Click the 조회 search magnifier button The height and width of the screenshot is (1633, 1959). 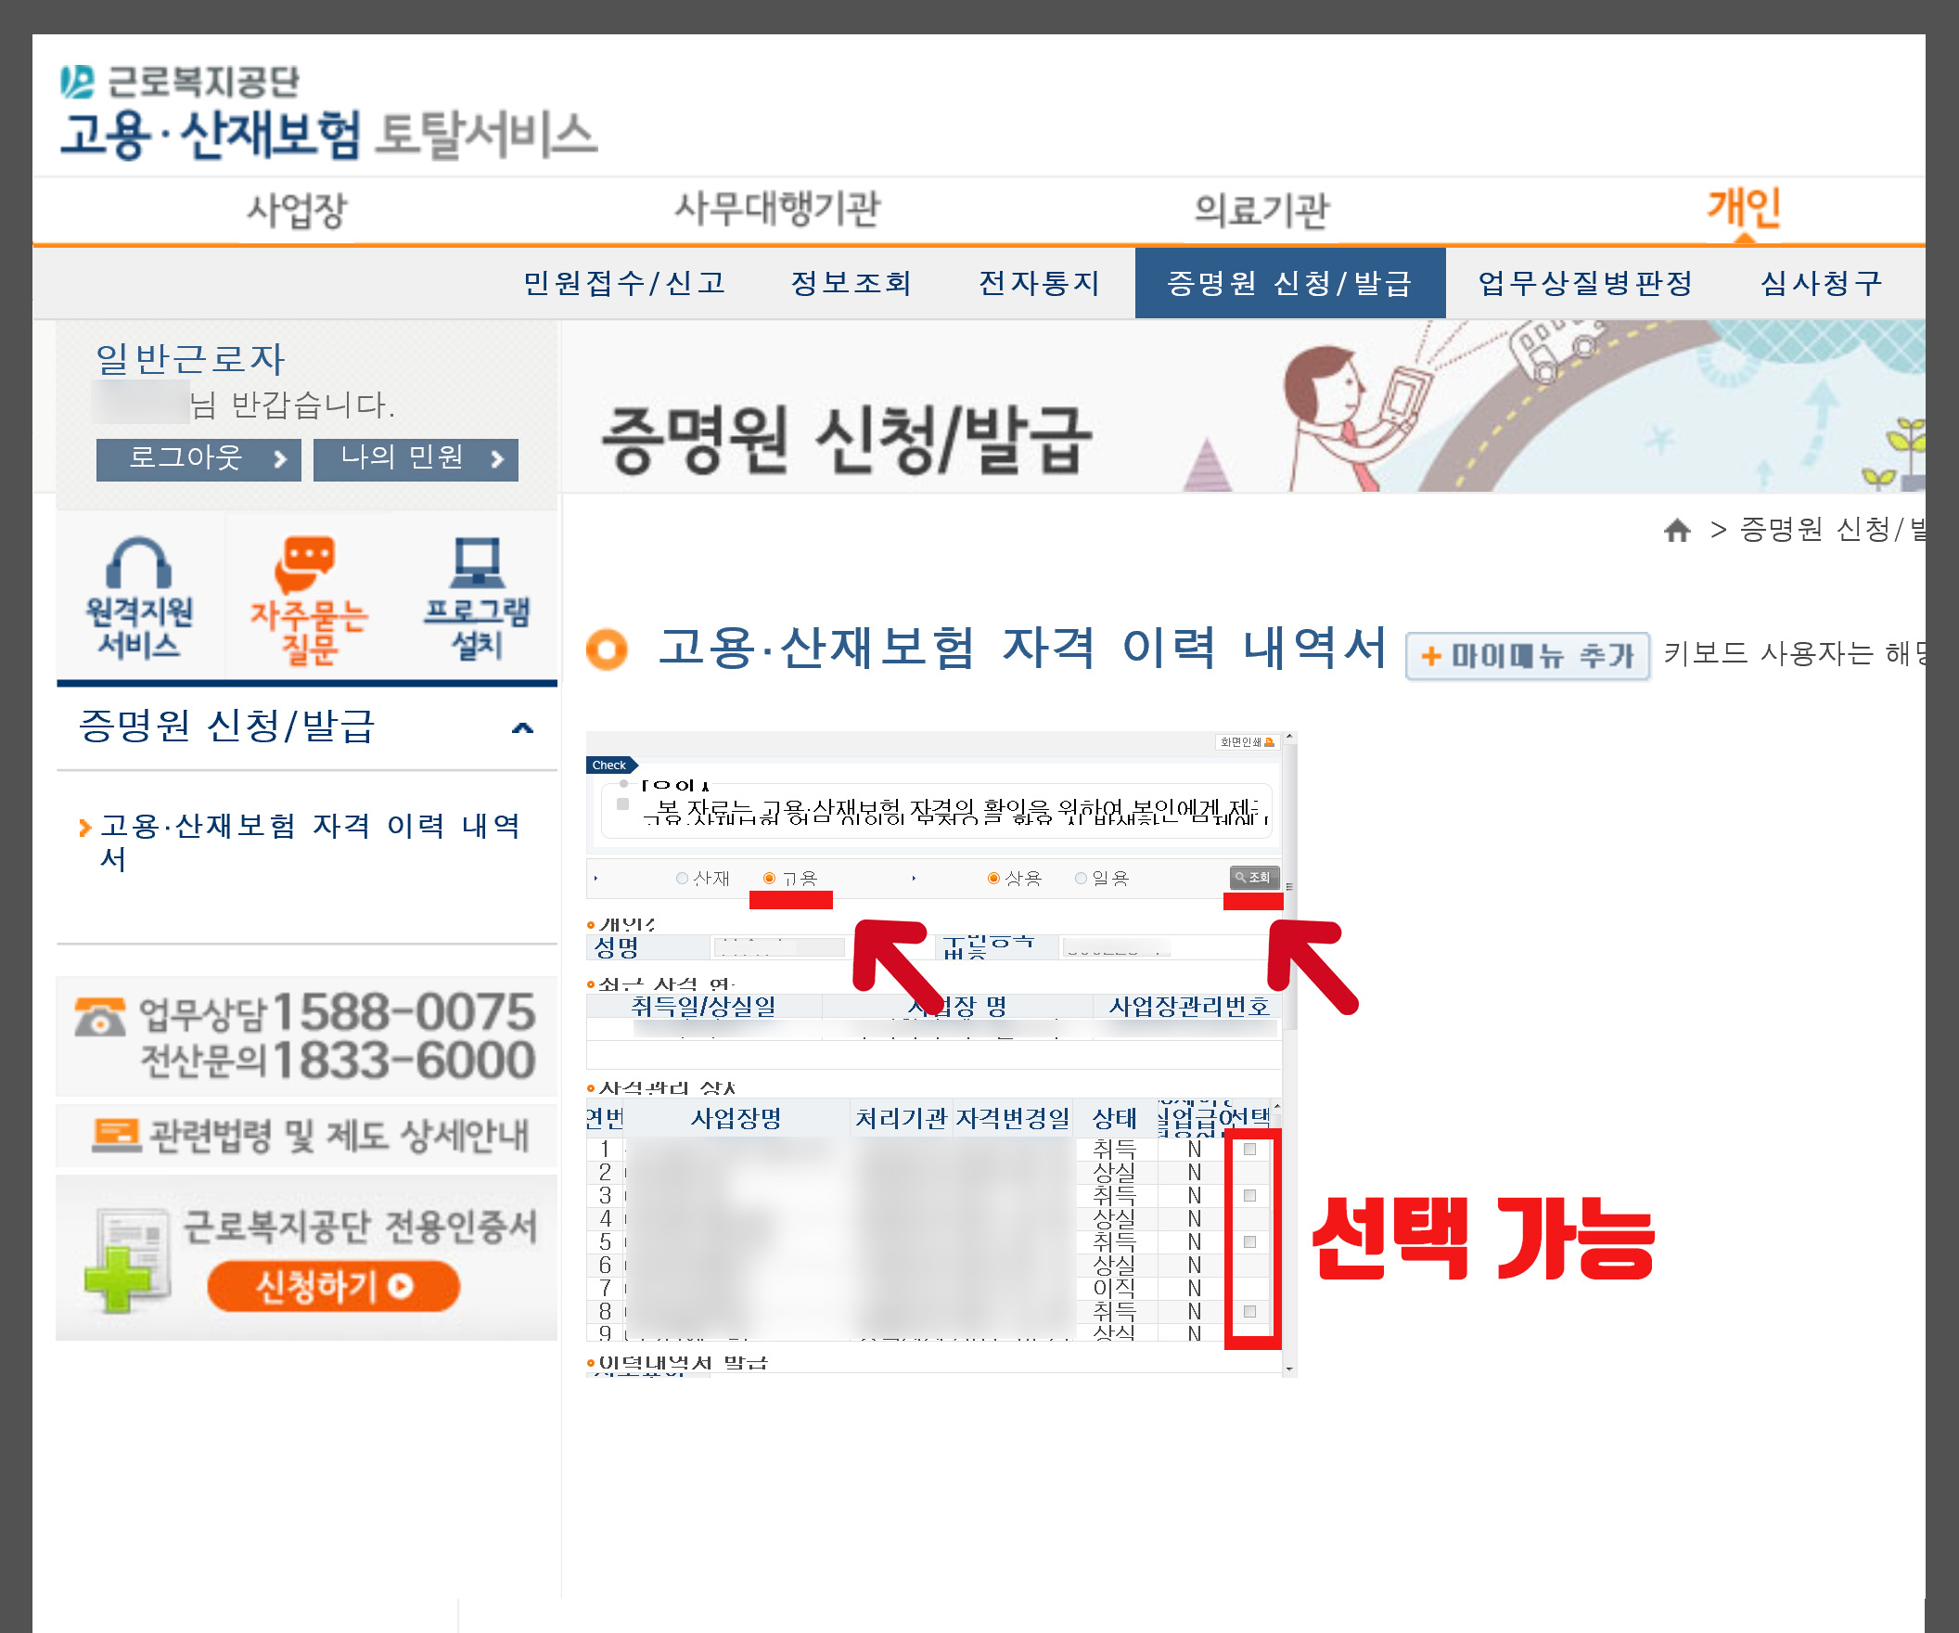pos(1253,877)
